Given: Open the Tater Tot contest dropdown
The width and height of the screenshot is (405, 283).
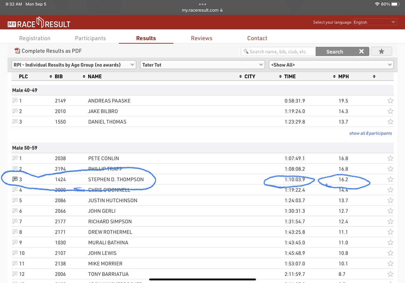Looking at the screenshot, I should [x=202, y=65].
